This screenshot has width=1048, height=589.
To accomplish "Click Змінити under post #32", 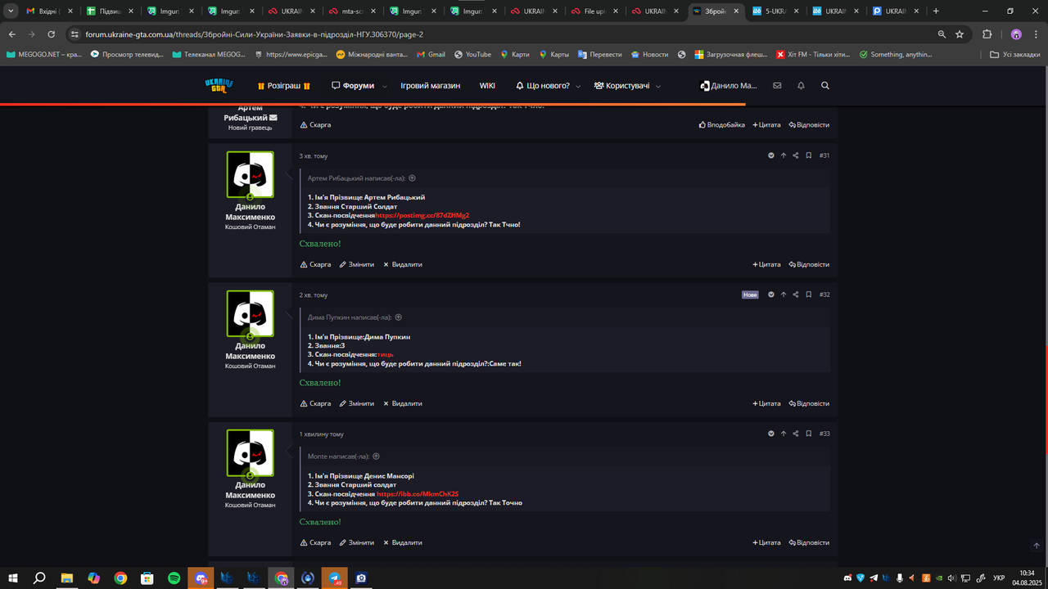I will pyautogui.click(x=357, y=403).
